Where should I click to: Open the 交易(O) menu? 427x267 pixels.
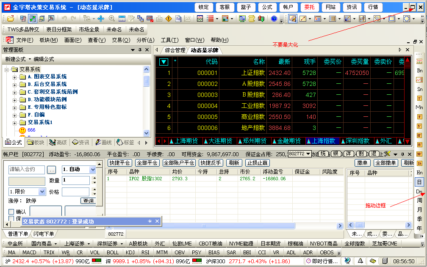(x=121, y=40)
